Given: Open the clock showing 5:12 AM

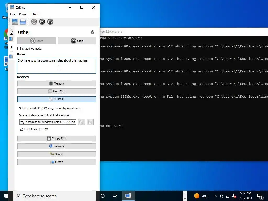Looking at the screenshot, I should click(245, 196).
